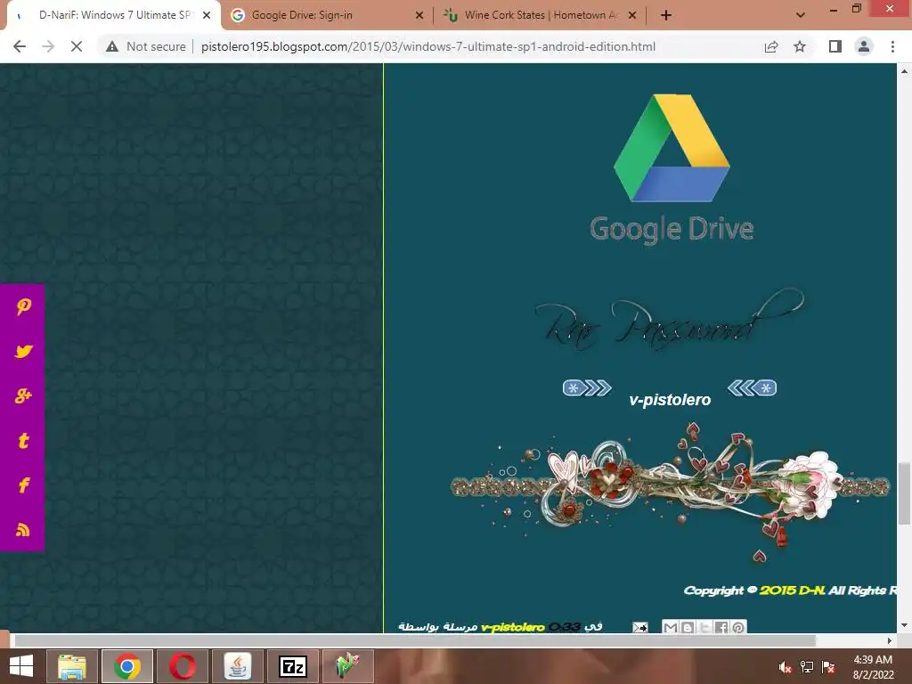
Task: Click volume muted icon in tray
Action: click(786, 667)
